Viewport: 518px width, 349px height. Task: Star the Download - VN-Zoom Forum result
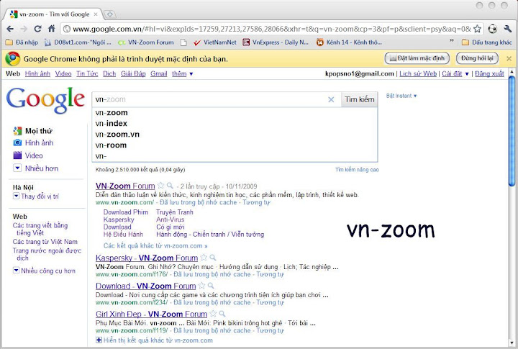point(202,286)
